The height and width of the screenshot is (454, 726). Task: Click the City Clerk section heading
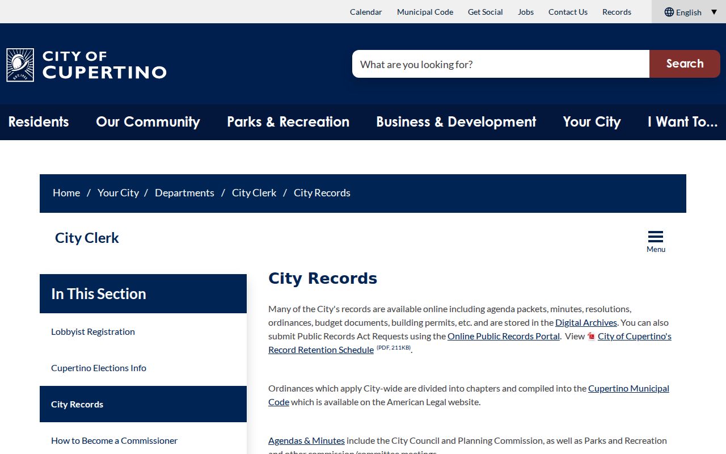[x=87, y=238]
